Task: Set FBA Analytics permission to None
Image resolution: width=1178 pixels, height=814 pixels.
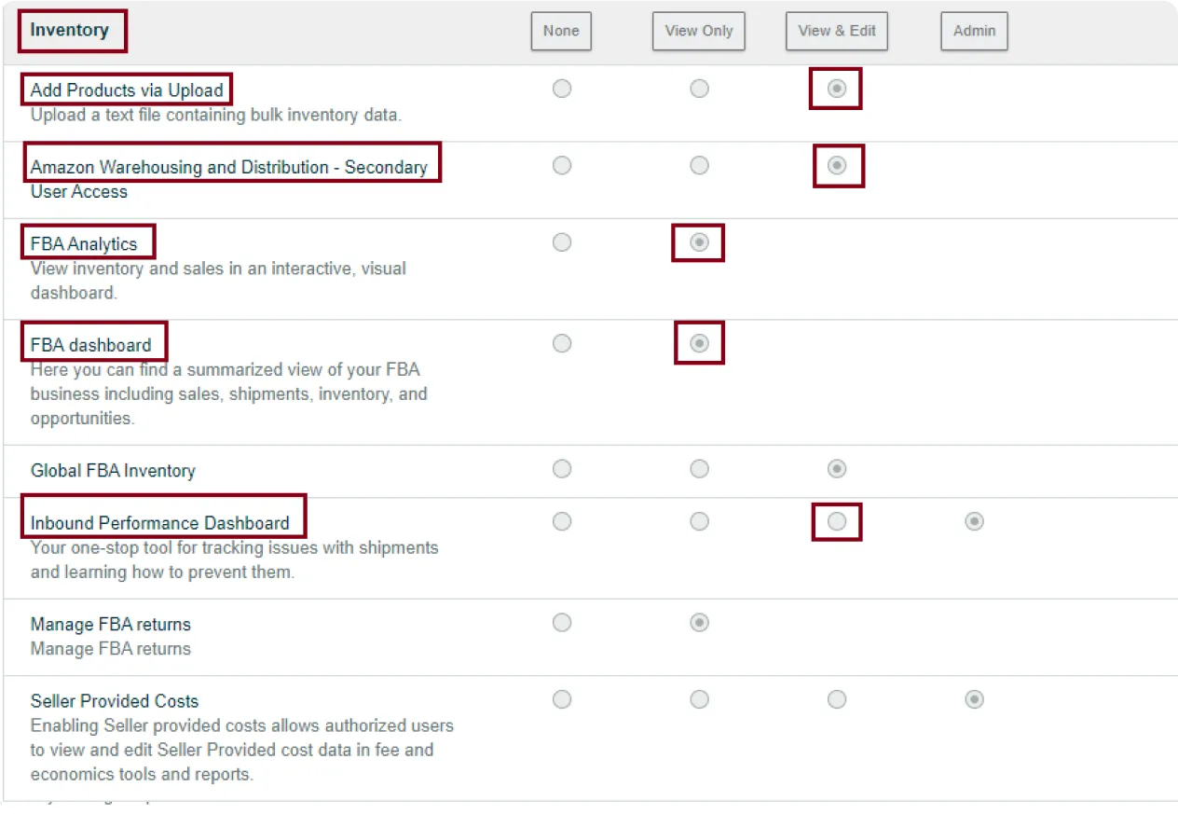Action: click(562, 242)
